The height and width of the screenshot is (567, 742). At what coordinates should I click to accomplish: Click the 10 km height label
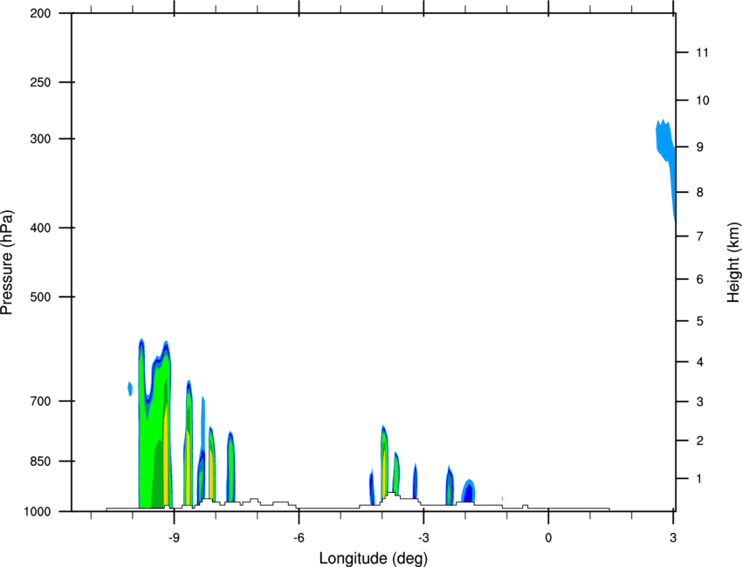702,100
